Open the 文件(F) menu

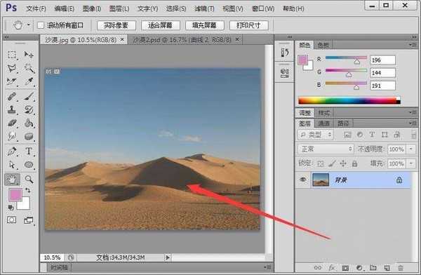pyautogui.click(x=36, y=8)
